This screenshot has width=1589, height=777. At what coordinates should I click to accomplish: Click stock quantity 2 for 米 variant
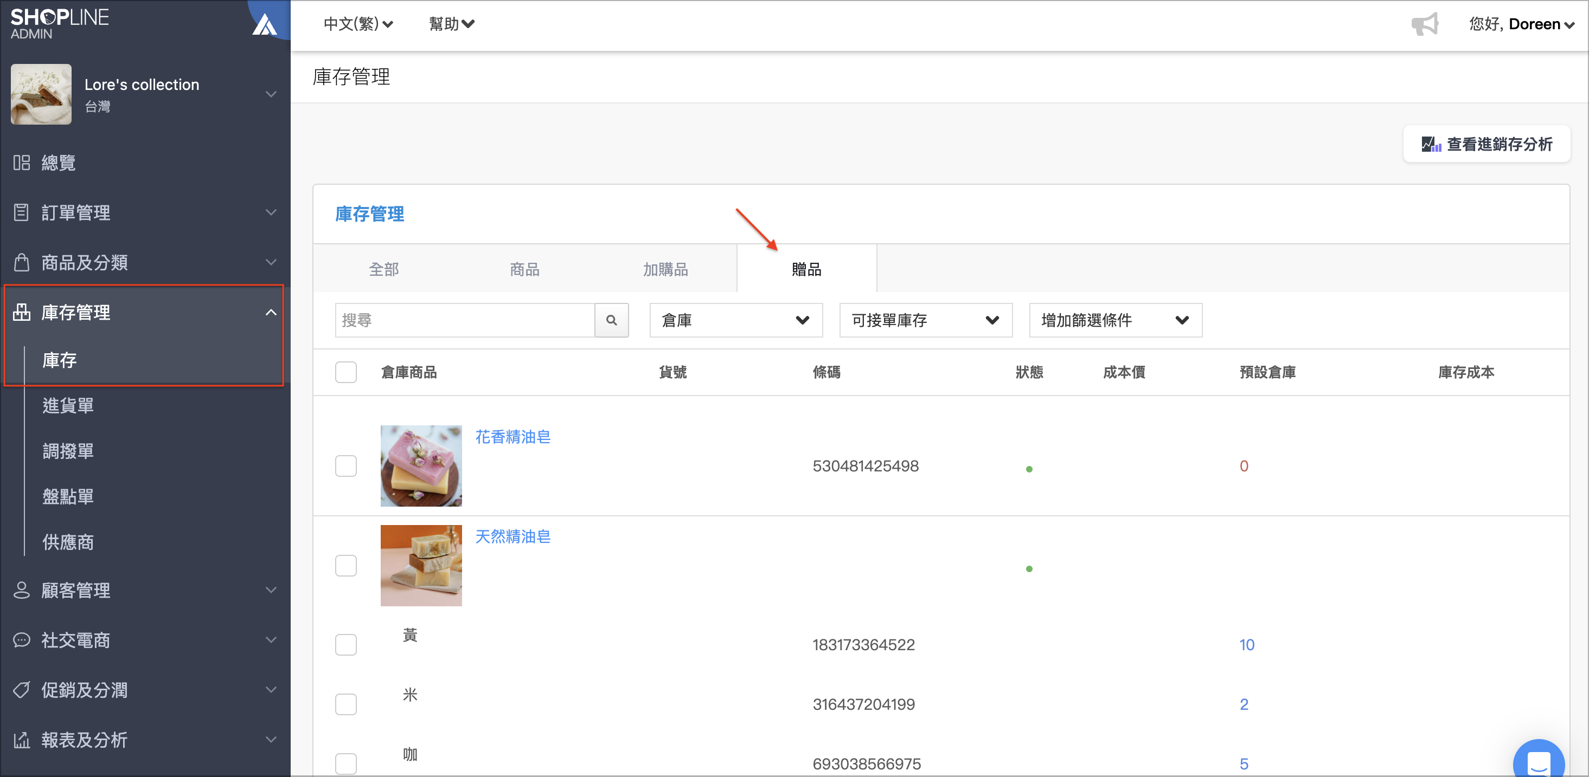pyautogui.click(x=1244, y=704)
